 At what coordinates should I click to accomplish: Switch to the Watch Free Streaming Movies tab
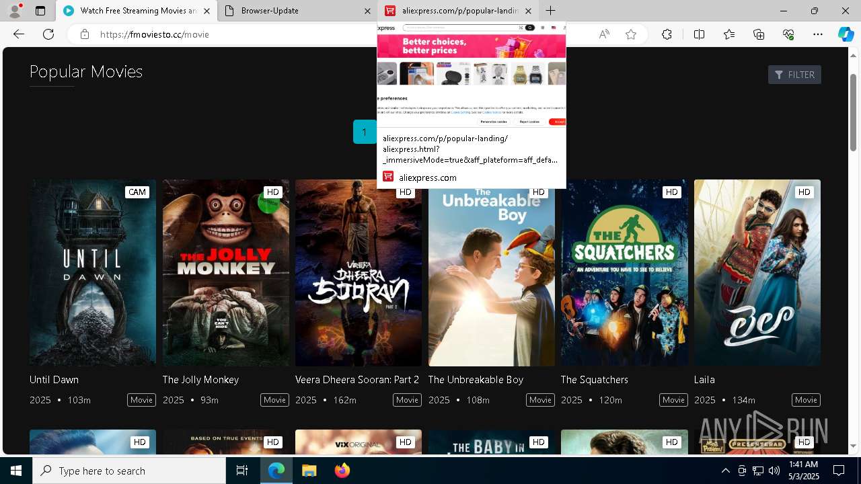(x=136, y=11)
